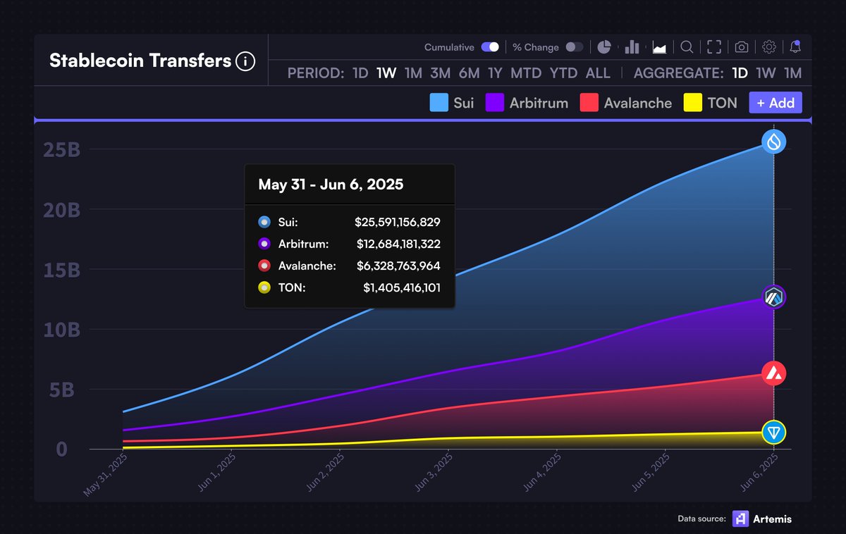
Task: Click the 15B y-axis label
Action: pos(61,270)
